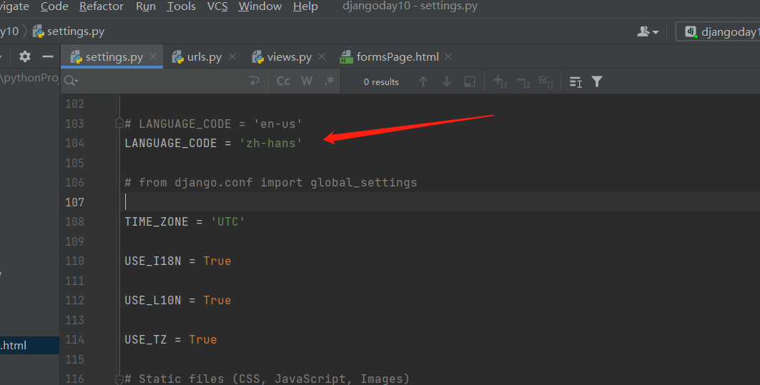This screenshot has height=385, width=760.
Task: Click the USE_TZ variable
Action: 145,339
